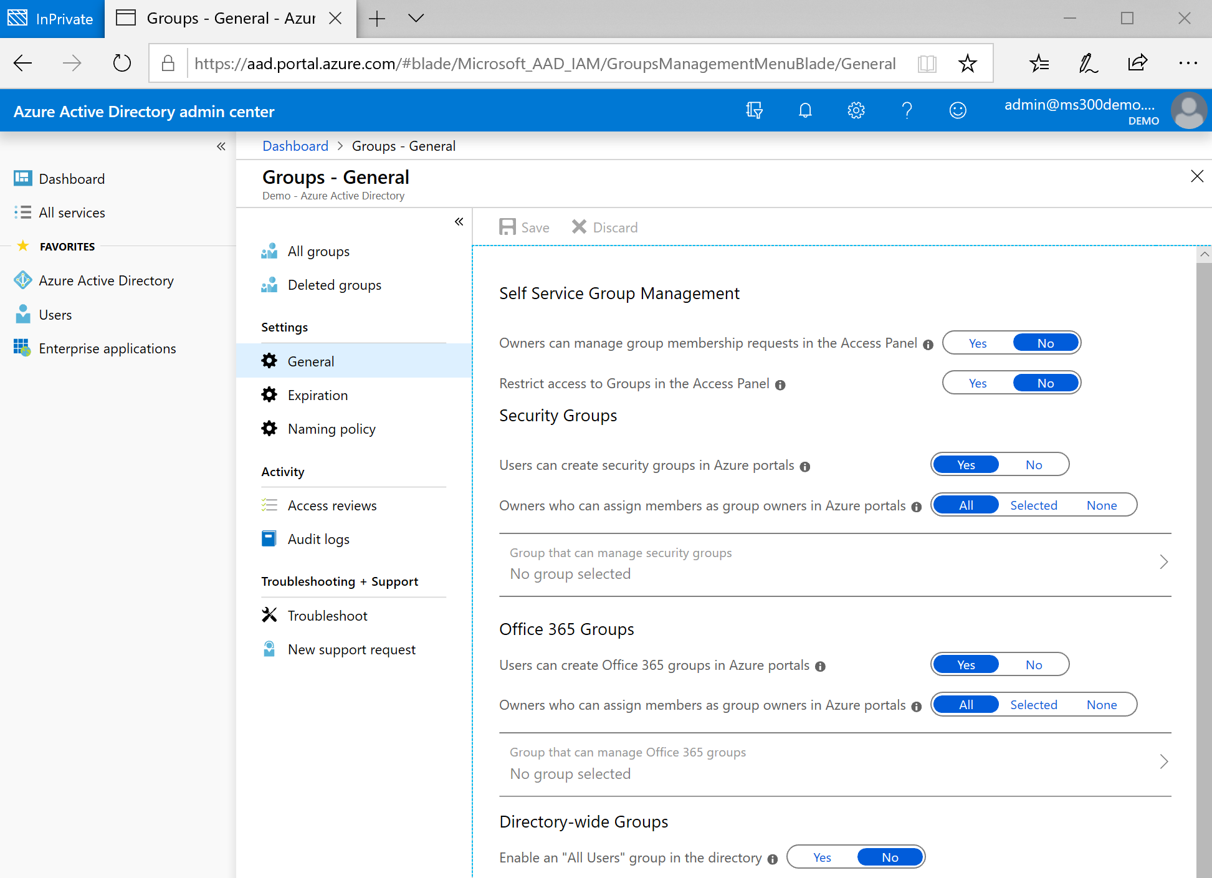
Task: Expand Group that can manage security groups
Action: (835, 564)
